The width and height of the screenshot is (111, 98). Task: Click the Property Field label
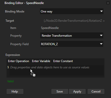(19, 44)
